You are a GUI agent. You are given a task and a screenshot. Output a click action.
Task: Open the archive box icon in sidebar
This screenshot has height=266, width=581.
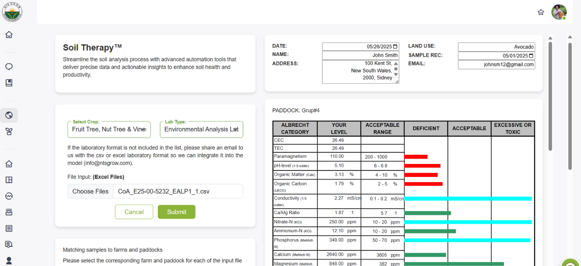9,212
